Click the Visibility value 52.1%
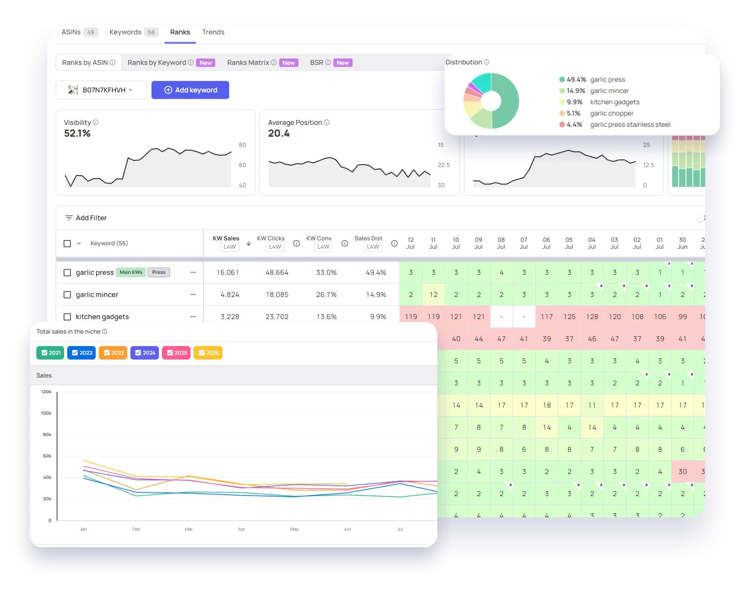 point(77,134)
